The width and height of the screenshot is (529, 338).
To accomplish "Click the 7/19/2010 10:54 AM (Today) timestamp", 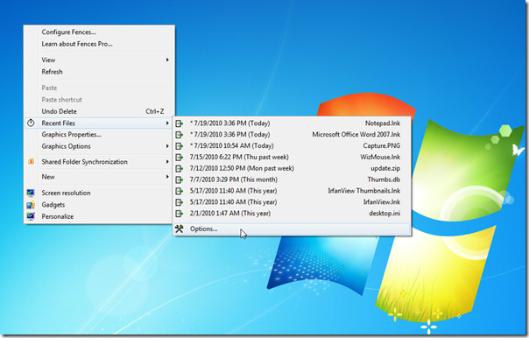I will pyautogui.click(x=231, y=145).
